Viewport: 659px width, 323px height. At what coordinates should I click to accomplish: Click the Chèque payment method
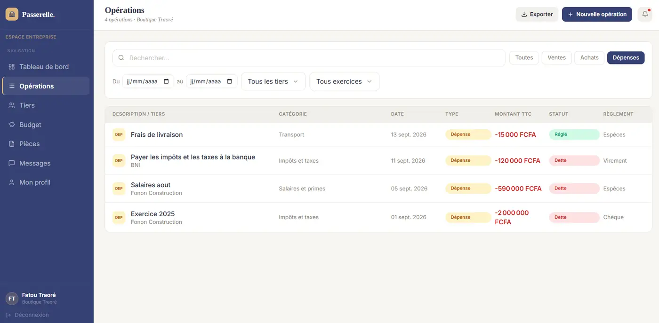[x=613, y=217]
